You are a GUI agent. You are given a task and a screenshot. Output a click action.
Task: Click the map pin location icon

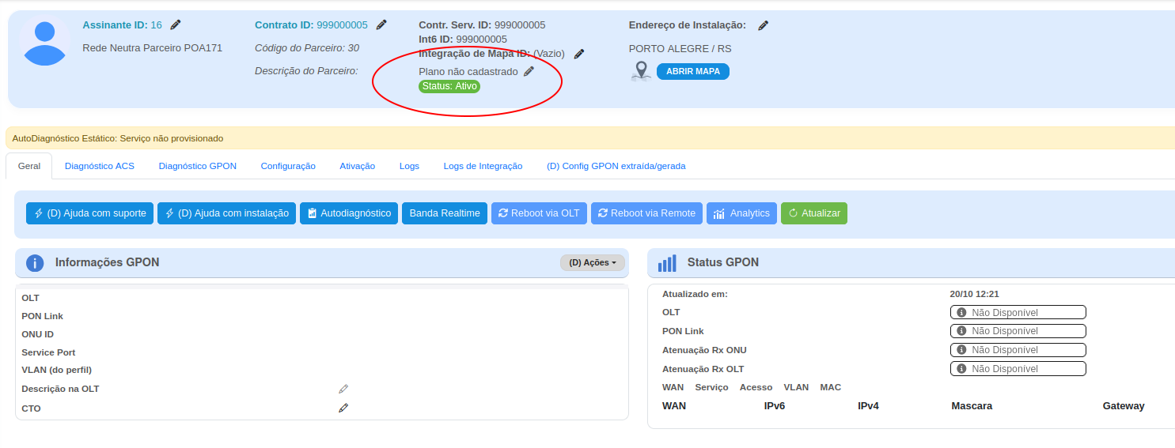(x=641, y=72)
